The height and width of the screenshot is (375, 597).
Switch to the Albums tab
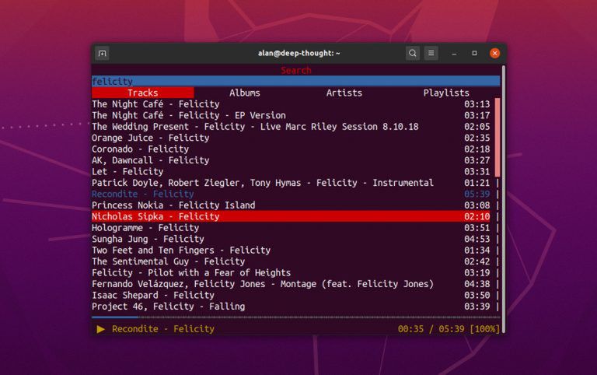tap(244, 93)
